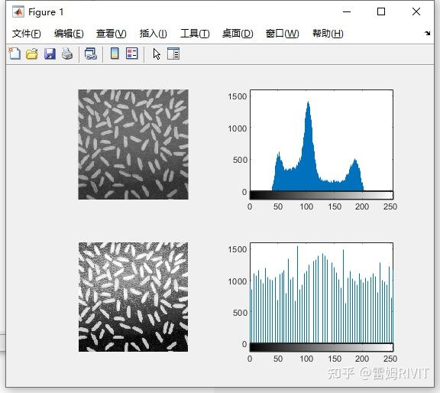The height and width of the screenshot is (393, 440).
Task: Select the original rice grains image
Action: pyautogui.click(x=133, y=145)
